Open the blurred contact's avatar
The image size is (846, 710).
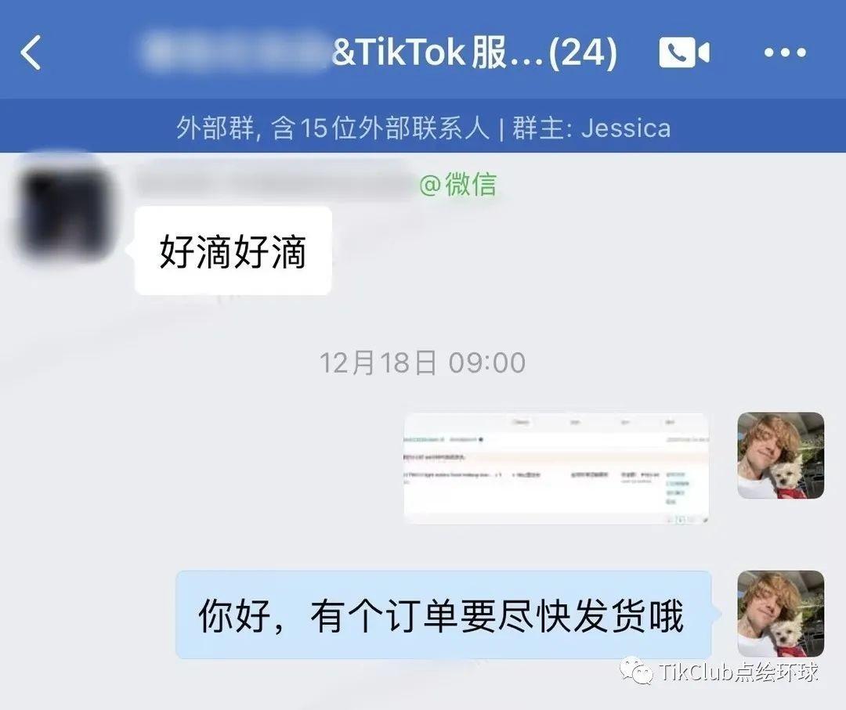65,212
